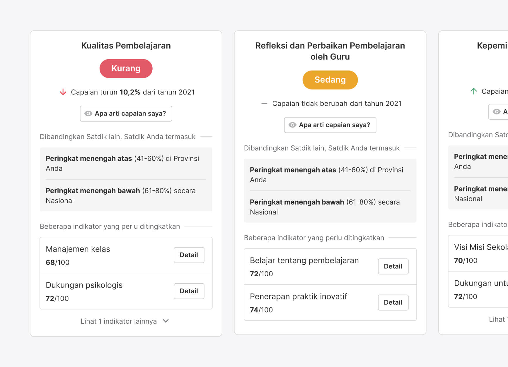Open Detail for Dukungan psikologis

tap(189, 291)
